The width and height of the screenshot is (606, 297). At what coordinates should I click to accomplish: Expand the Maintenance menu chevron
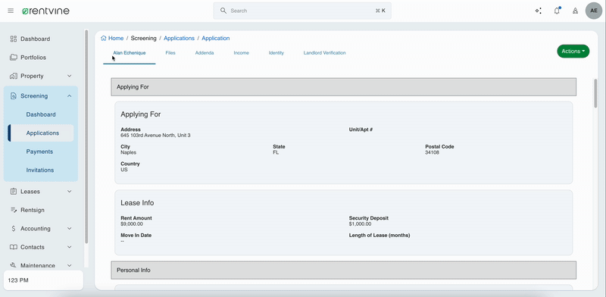pos(70,265)
